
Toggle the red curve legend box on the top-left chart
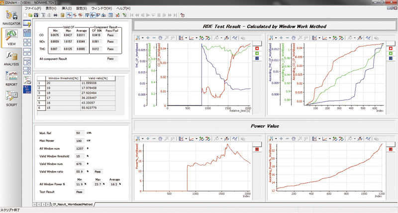pos(256,48)
